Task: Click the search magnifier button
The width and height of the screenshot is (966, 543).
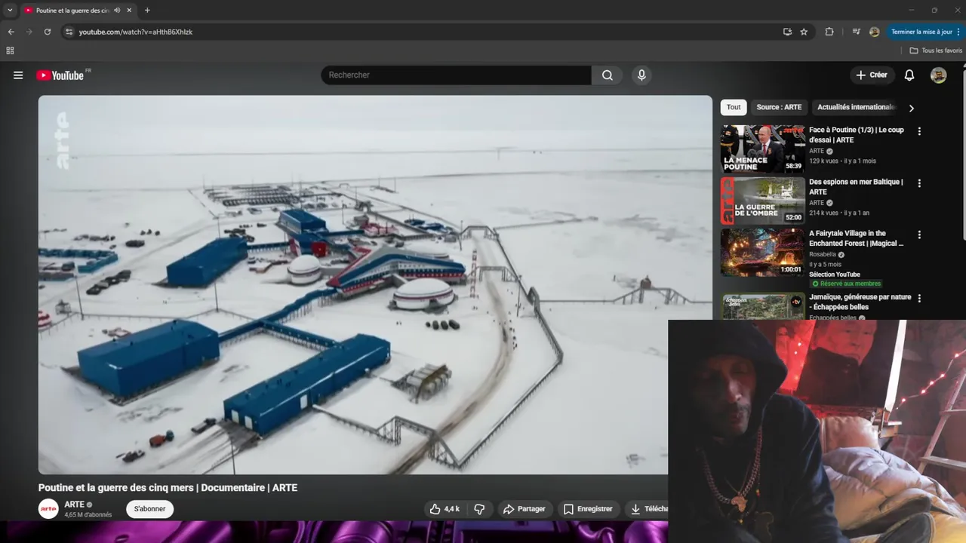Action: (x=608, y=75)
